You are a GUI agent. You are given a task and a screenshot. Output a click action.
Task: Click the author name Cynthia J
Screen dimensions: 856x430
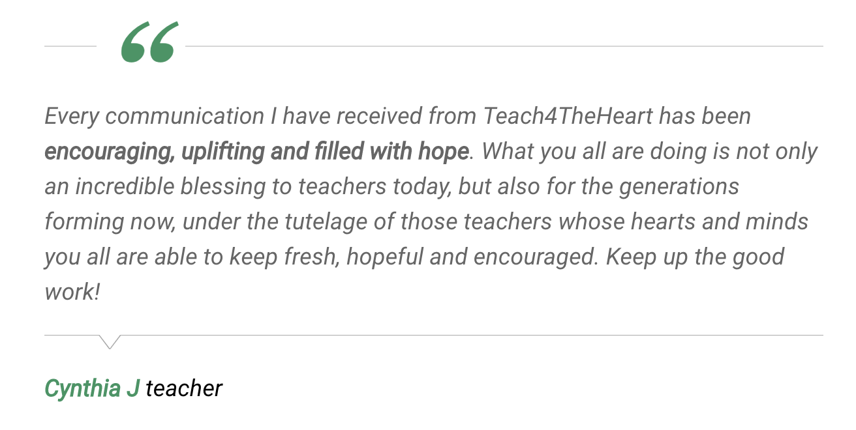tap(92, 388)
